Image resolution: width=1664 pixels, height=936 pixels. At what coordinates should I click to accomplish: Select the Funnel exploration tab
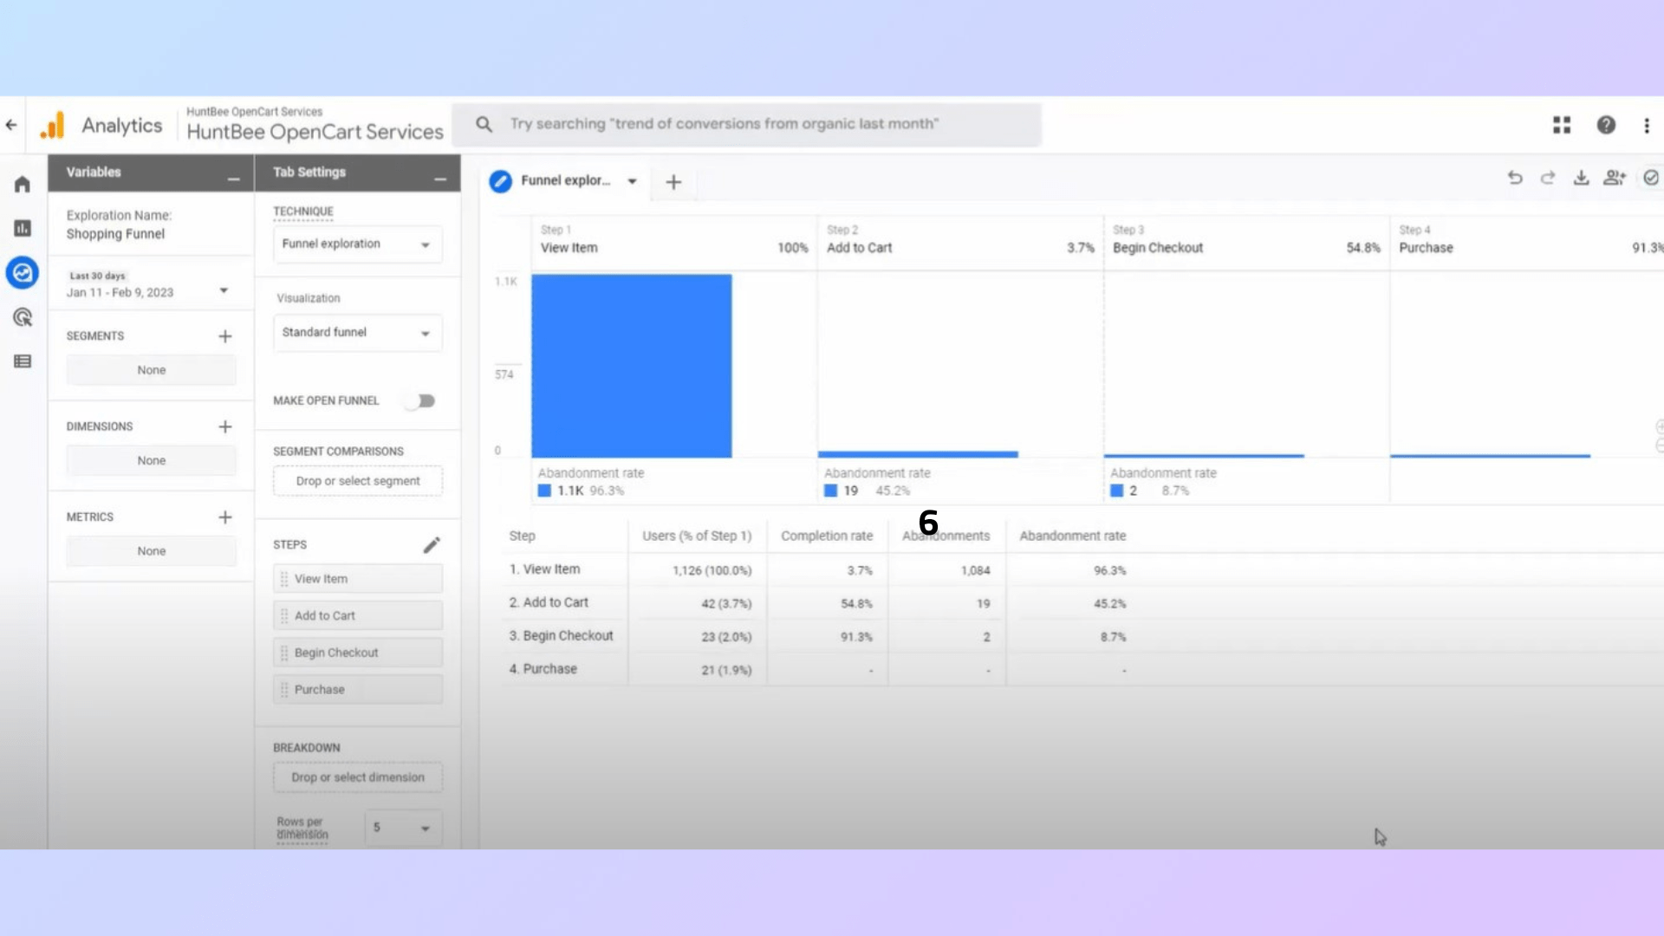pyautogui.click(x=565, y=181)
